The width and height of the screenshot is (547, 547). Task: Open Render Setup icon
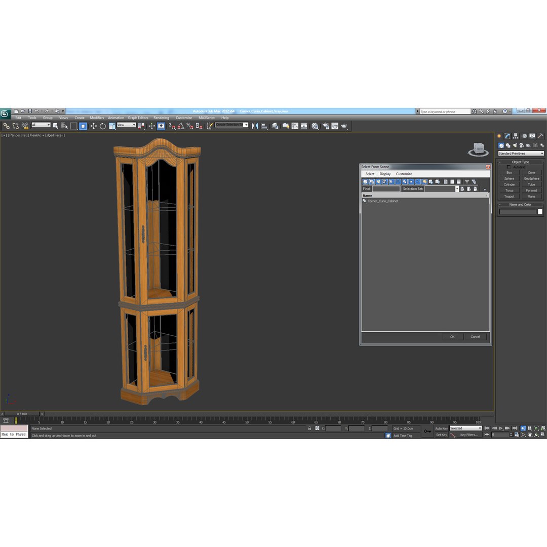pos(326,126)
